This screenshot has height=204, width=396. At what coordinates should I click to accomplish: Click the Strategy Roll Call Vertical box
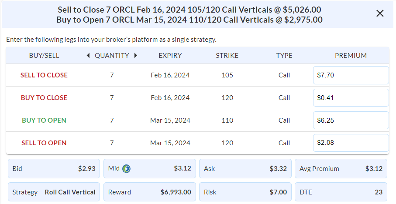pyautogui.click(x=54, y=192)
